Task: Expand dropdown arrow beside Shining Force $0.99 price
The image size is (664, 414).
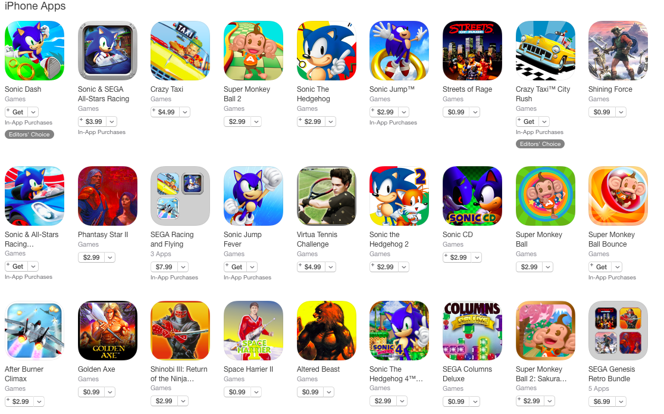Action: (x=621, y=112)
